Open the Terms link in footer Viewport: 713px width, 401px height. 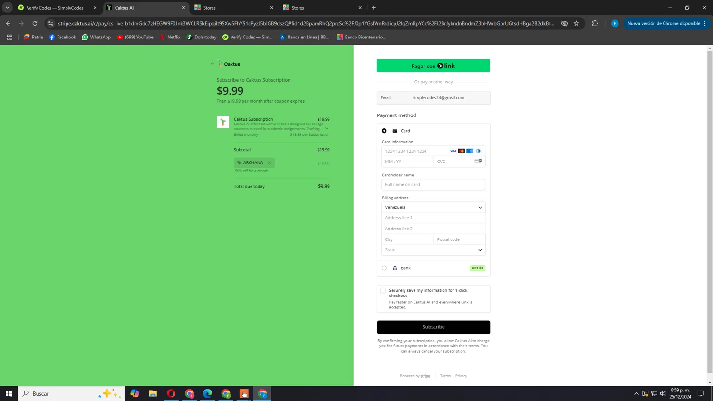point(445,376)
